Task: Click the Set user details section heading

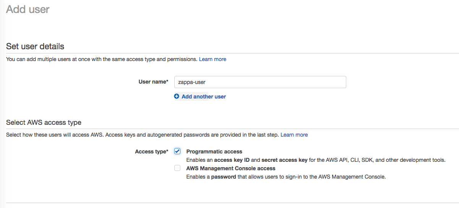Action: (x=35, y=47)
